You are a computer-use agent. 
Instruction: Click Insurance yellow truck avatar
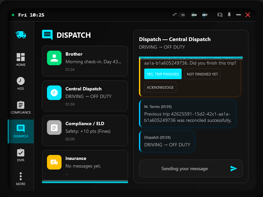[x=54, y=162]
